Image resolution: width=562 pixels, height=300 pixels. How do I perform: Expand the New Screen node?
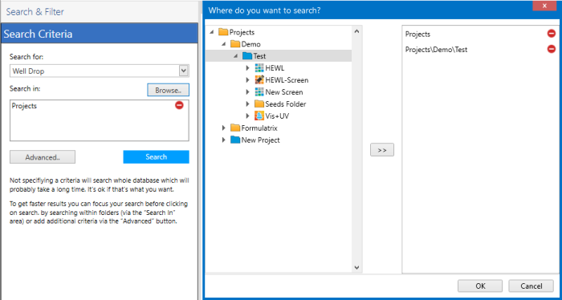[x=247, y=92]
